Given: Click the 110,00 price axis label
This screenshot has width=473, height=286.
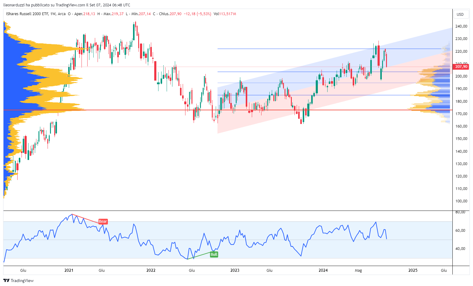Looking at the screenshot, I should tap(461, 189).
